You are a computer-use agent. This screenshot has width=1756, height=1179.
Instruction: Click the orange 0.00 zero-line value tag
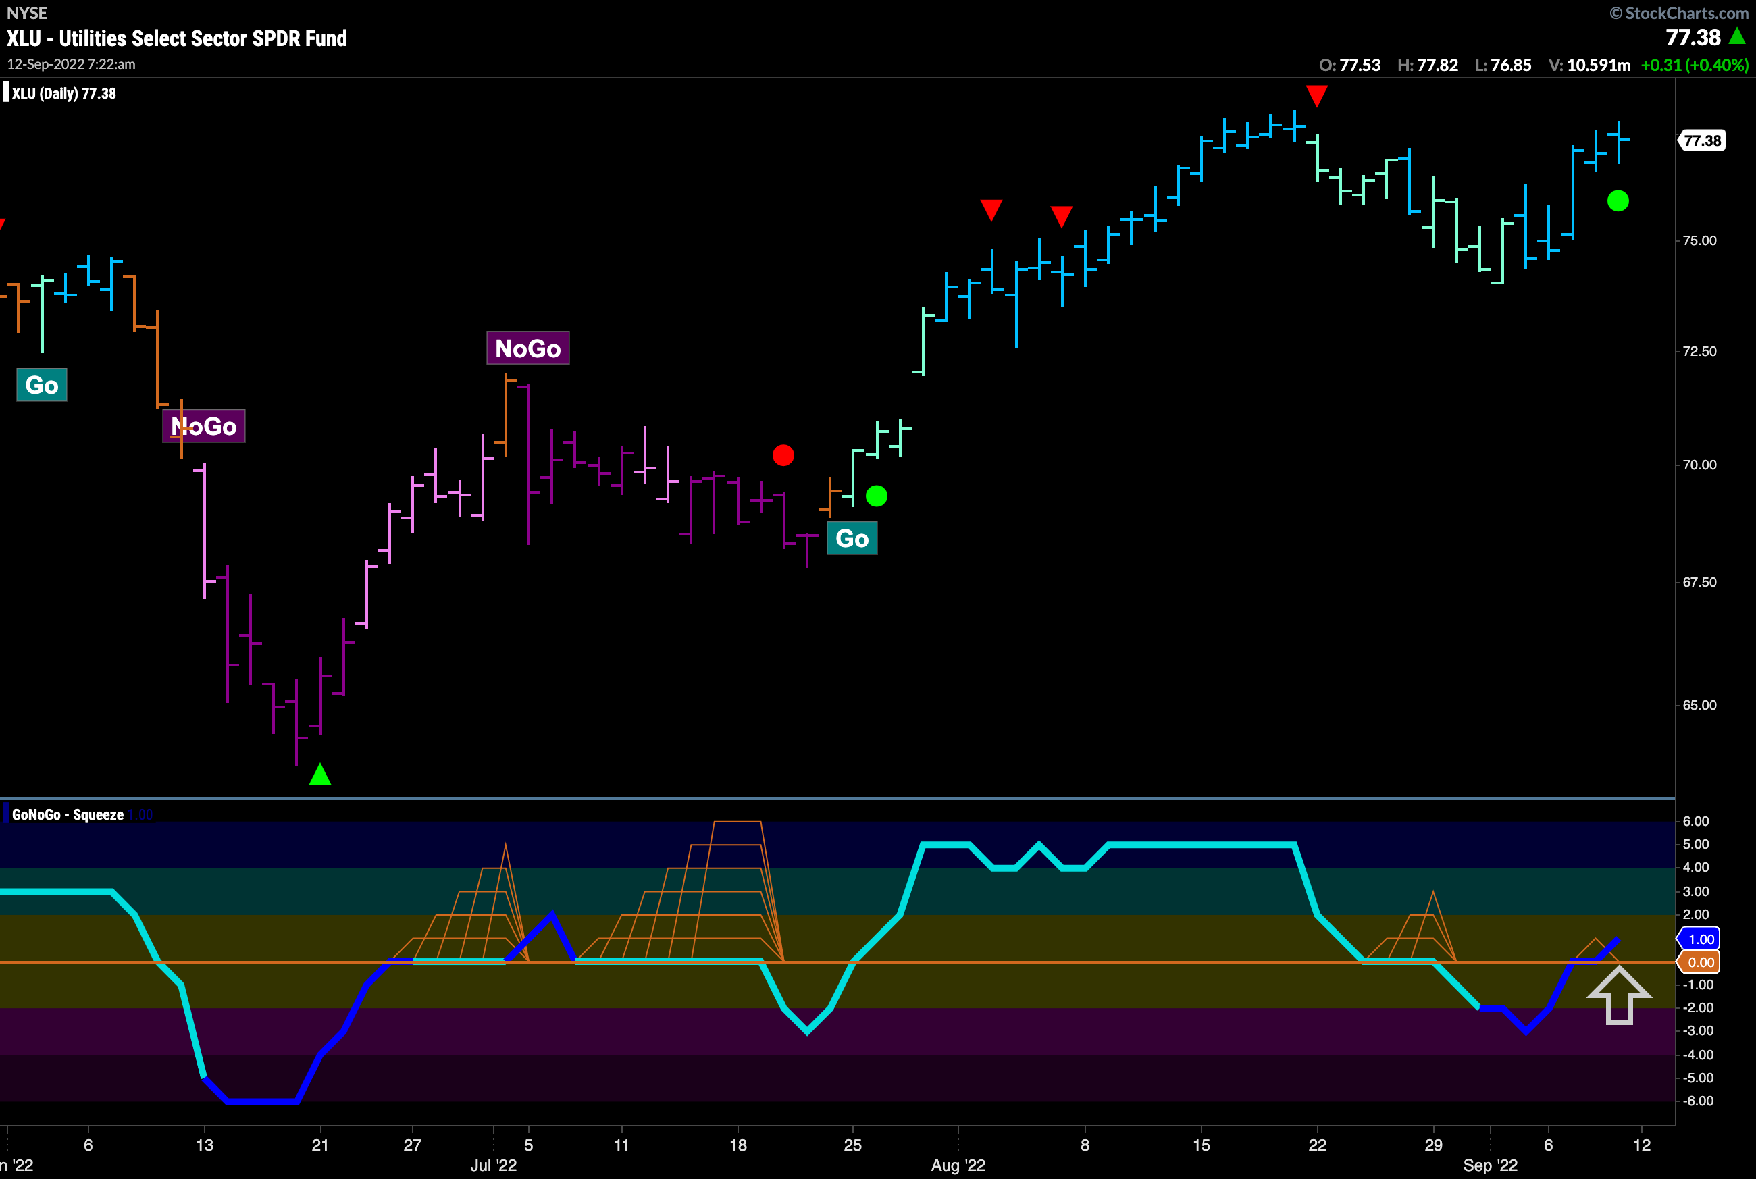point(1701,962)
